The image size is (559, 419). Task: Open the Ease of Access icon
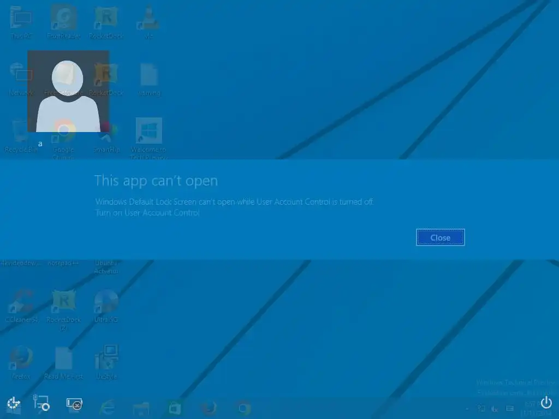pyautogui.click(x=14, y=404)
